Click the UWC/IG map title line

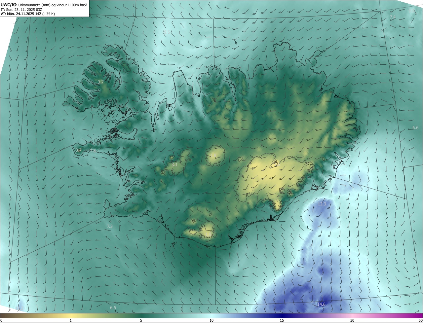[x=44, y=5]
